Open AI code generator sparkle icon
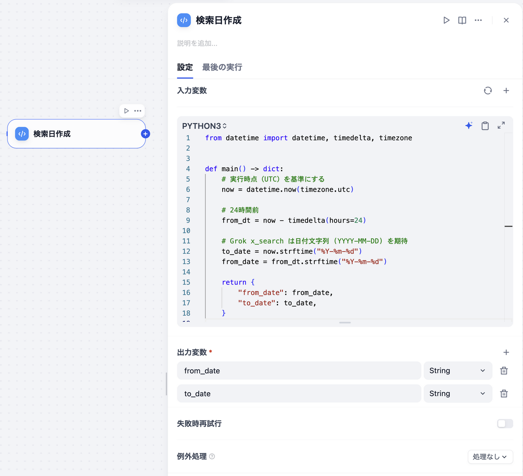The image size is (523, 476). pyautogui.click(x=469, y=125)
